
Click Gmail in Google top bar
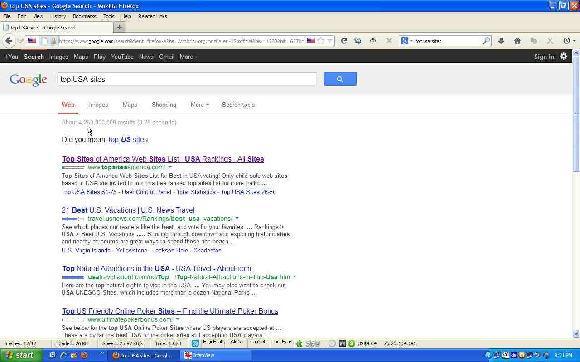pyautogui.click(x=166, y=57)
